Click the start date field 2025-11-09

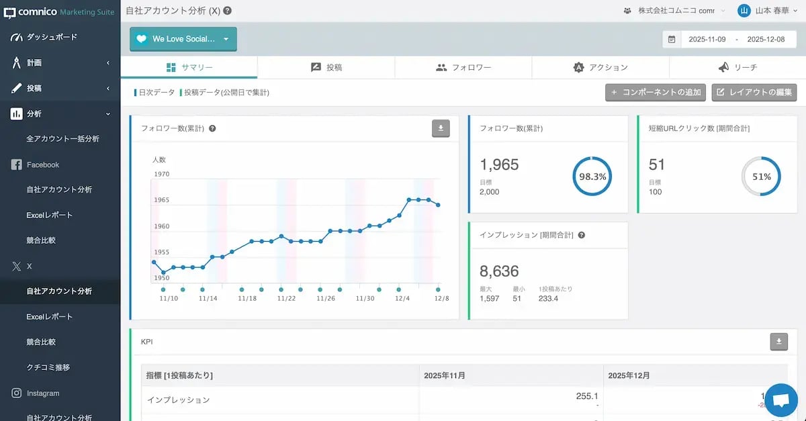(707, 40)
